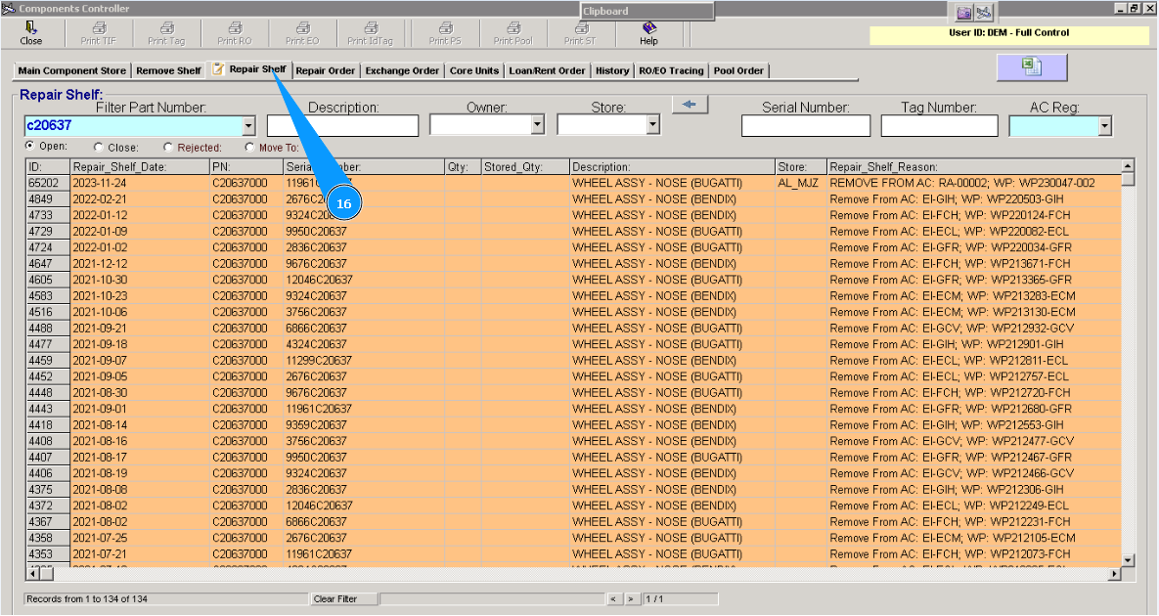Select row with ID 65202

[x=573, y=183]
